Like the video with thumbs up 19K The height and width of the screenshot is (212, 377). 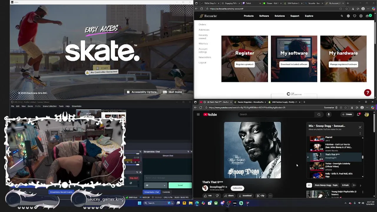pyautogui.click(x=208, y=196)
